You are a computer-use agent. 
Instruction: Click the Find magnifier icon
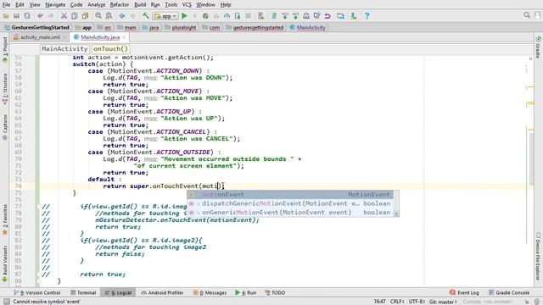point(98,16)
